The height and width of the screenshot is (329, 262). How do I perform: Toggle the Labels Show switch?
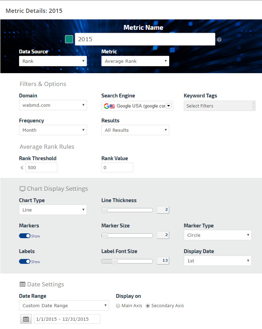pos(25,261)
